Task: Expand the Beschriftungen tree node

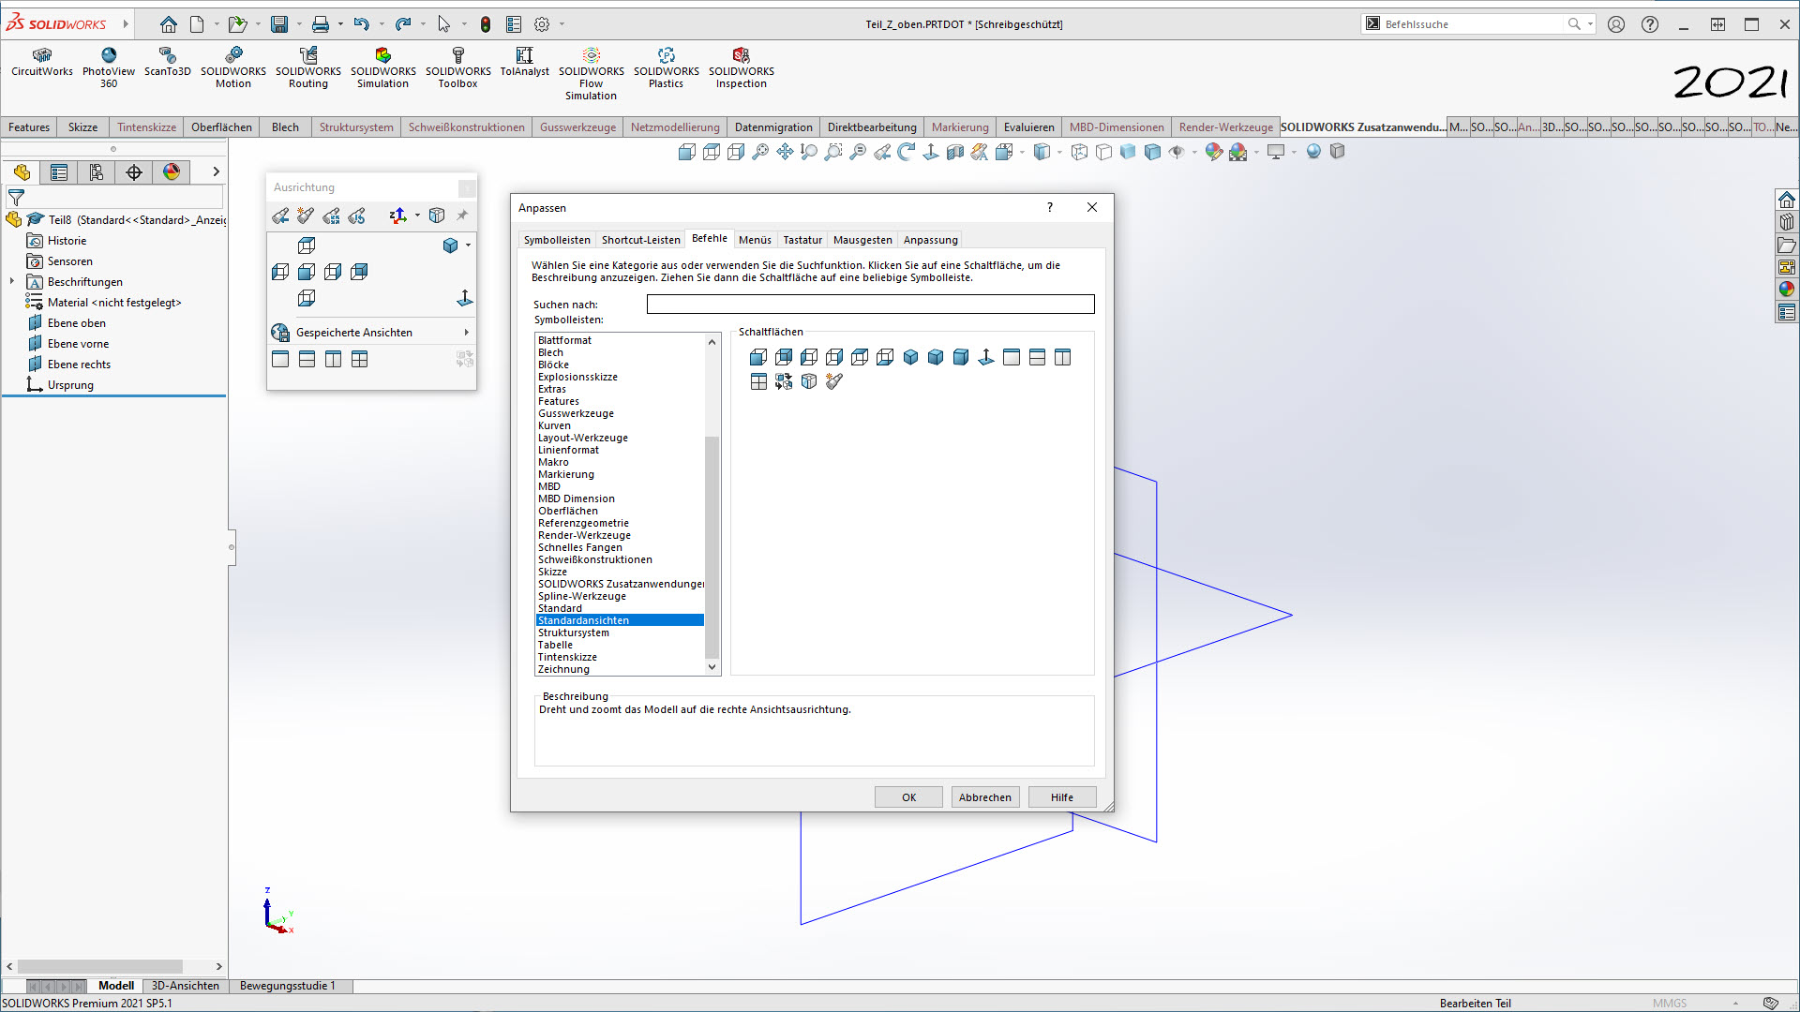Action: (x=11, y=281)
